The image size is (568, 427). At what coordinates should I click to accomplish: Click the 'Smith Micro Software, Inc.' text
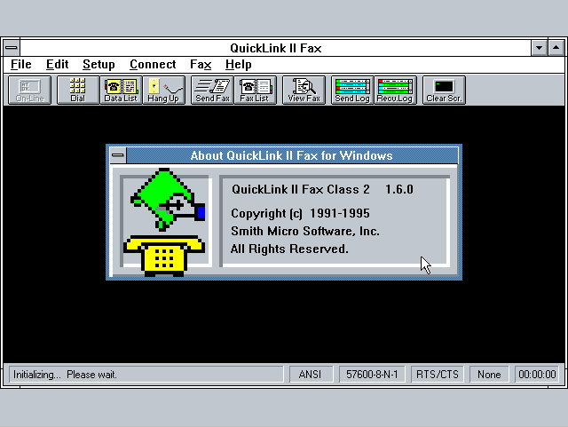coord(305,231)
